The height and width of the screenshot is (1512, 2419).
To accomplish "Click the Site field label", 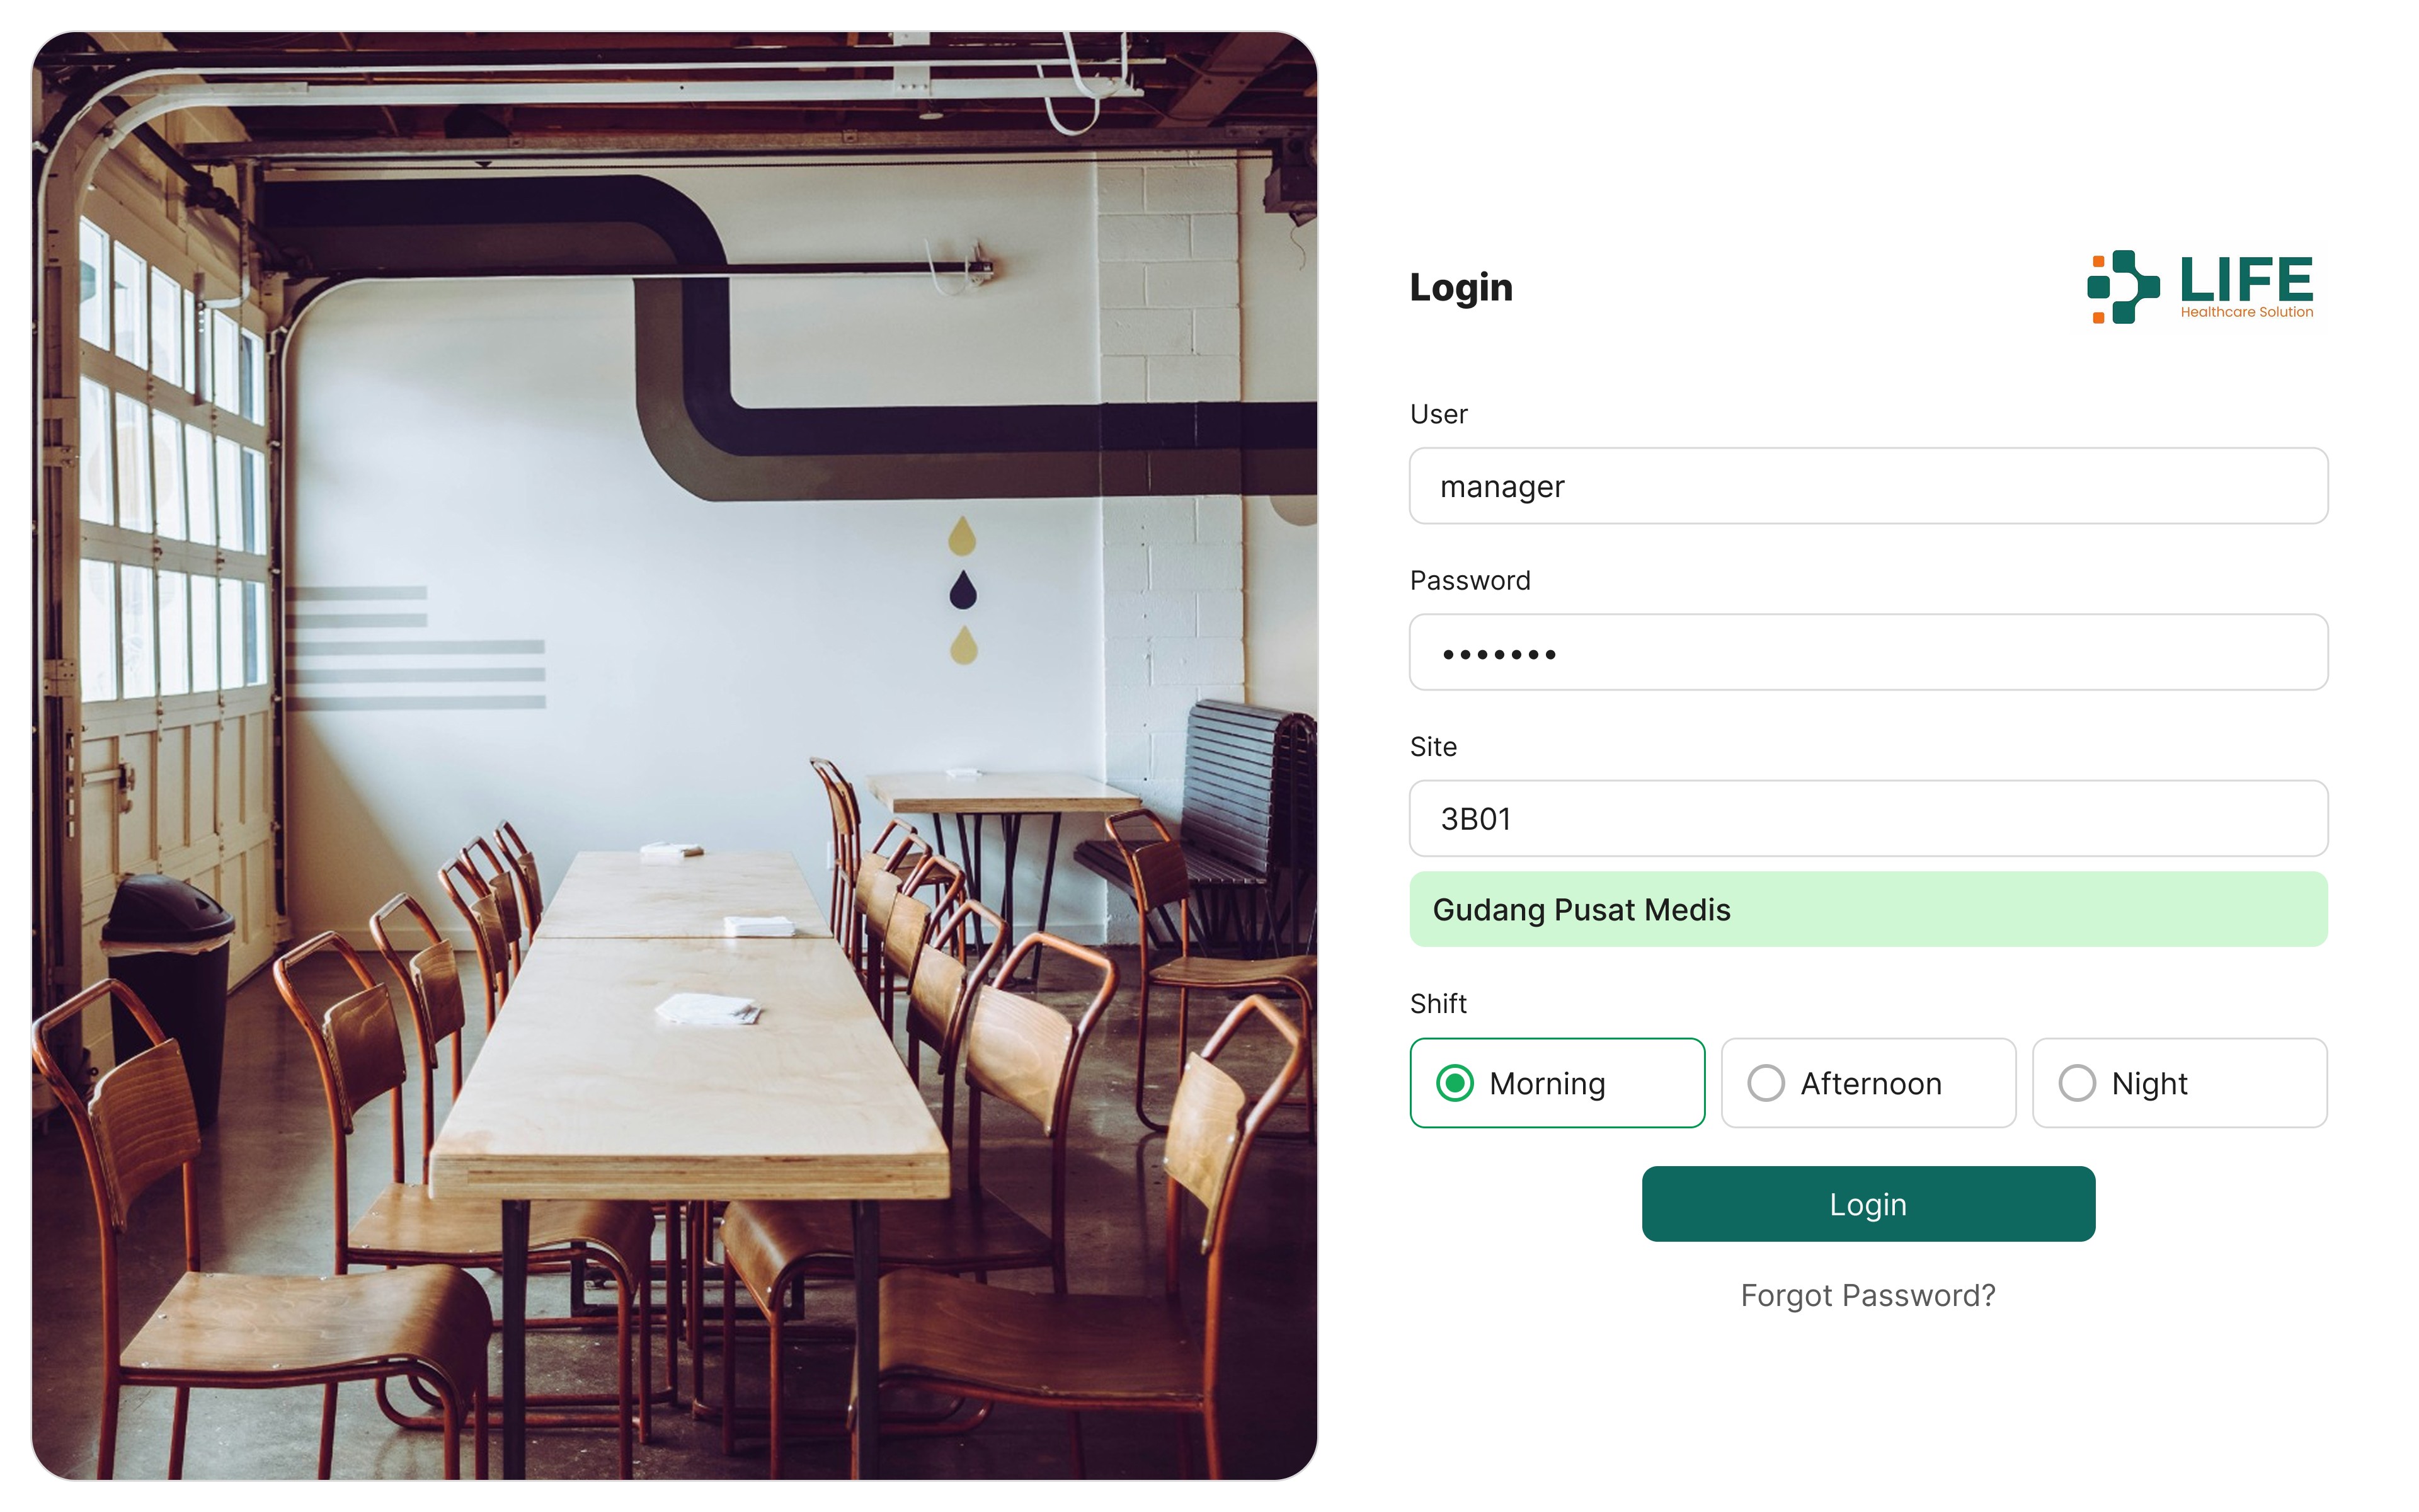I will click(x=1433, y=747).
